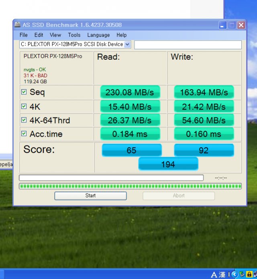This screenshot has width=257, height=279.
Task: Toggle the 4K test checkbox
Action: coord(24,106)
